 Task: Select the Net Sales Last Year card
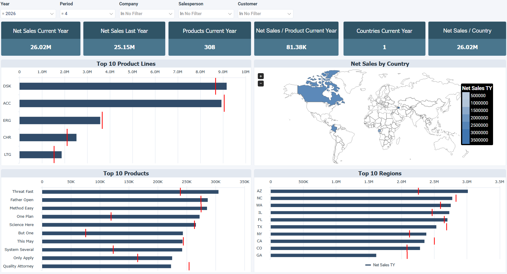[x=124, y=39]
